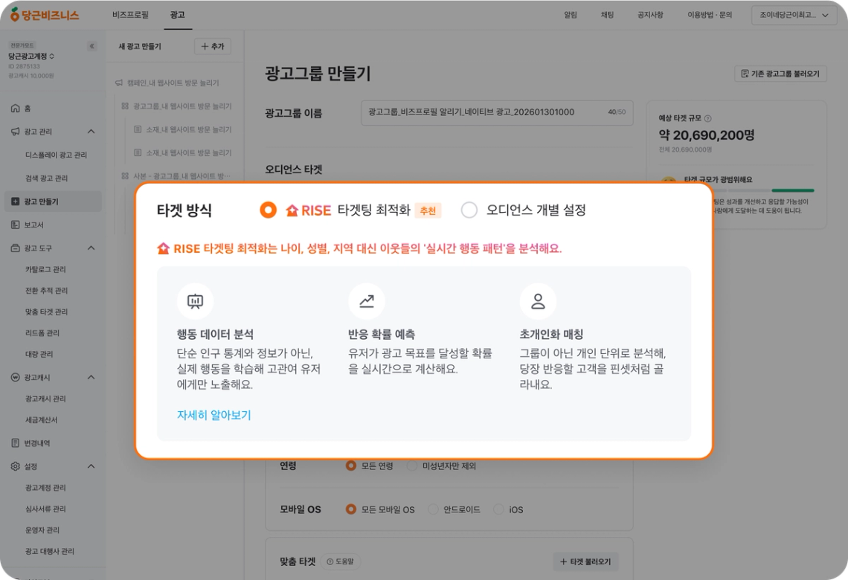The width and height of the screenshot is (848, 580).
Task: Click the document icon beside 변경내역
Action: [15, 442]
